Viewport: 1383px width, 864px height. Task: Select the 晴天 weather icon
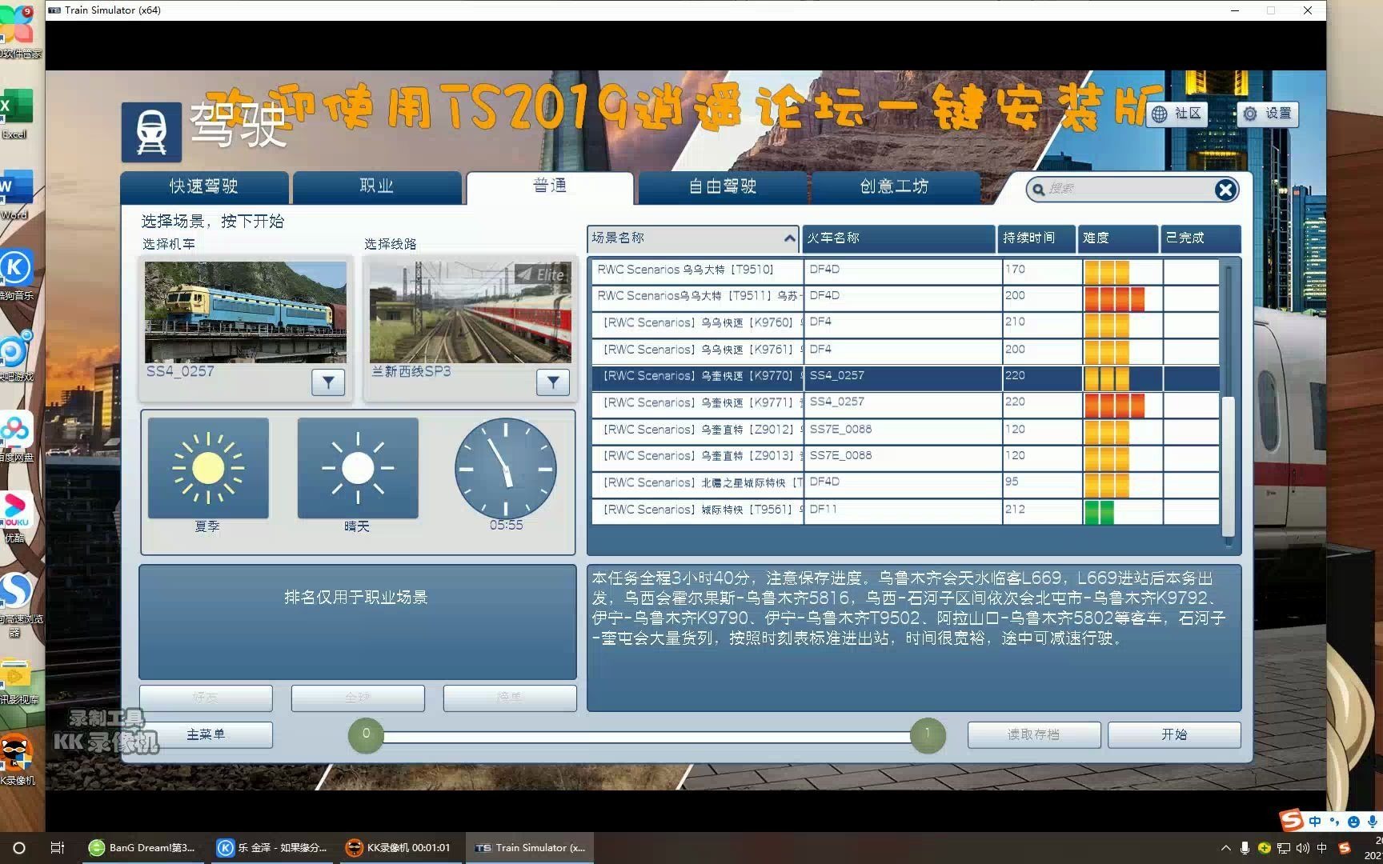pyautogui.click(x=358, y=468)
